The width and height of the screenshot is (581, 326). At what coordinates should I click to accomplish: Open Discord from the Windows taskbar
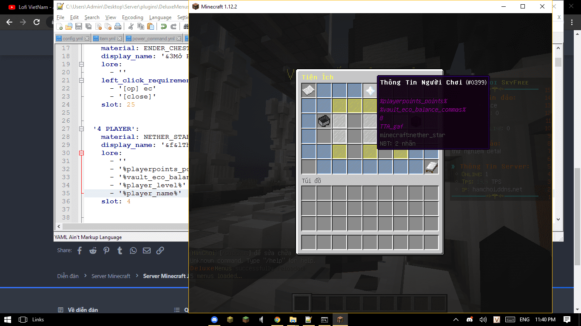coord(214,320)
